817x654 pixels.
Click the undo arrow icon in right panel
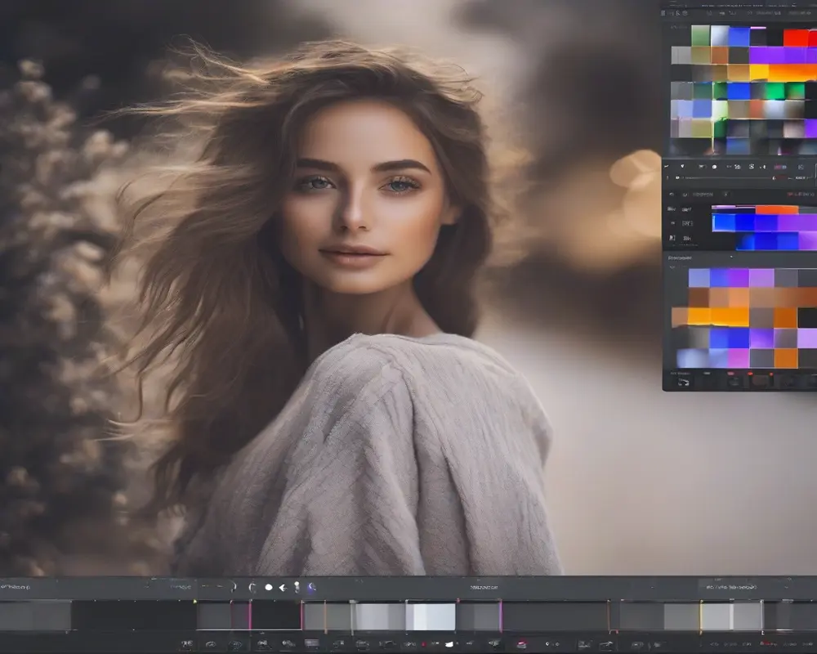(x=672, y=194)
